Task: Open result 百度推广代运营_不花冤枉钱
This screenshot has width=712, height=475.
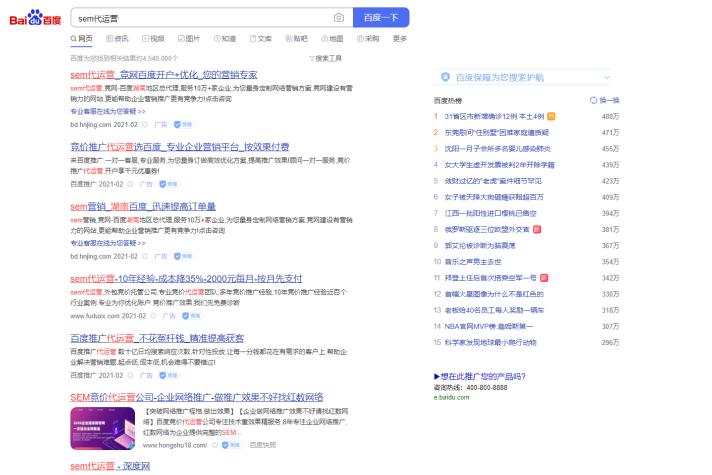Action: coord(157,338)
